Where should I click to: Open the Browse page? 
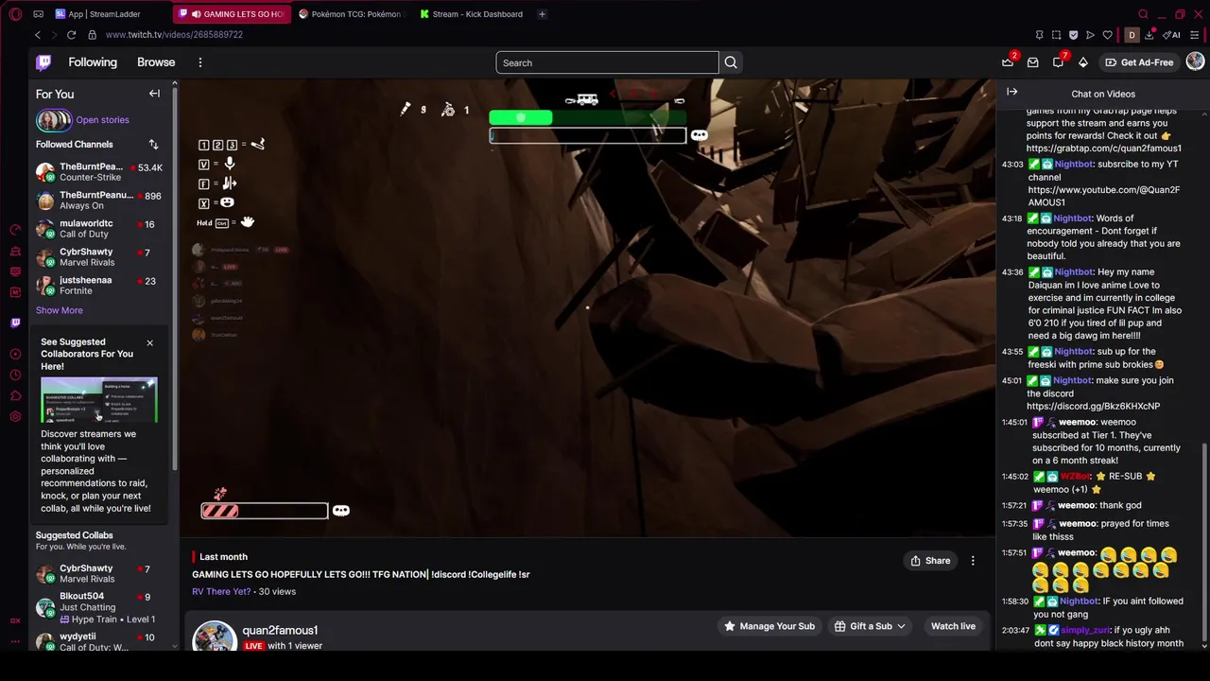point(156,62)
